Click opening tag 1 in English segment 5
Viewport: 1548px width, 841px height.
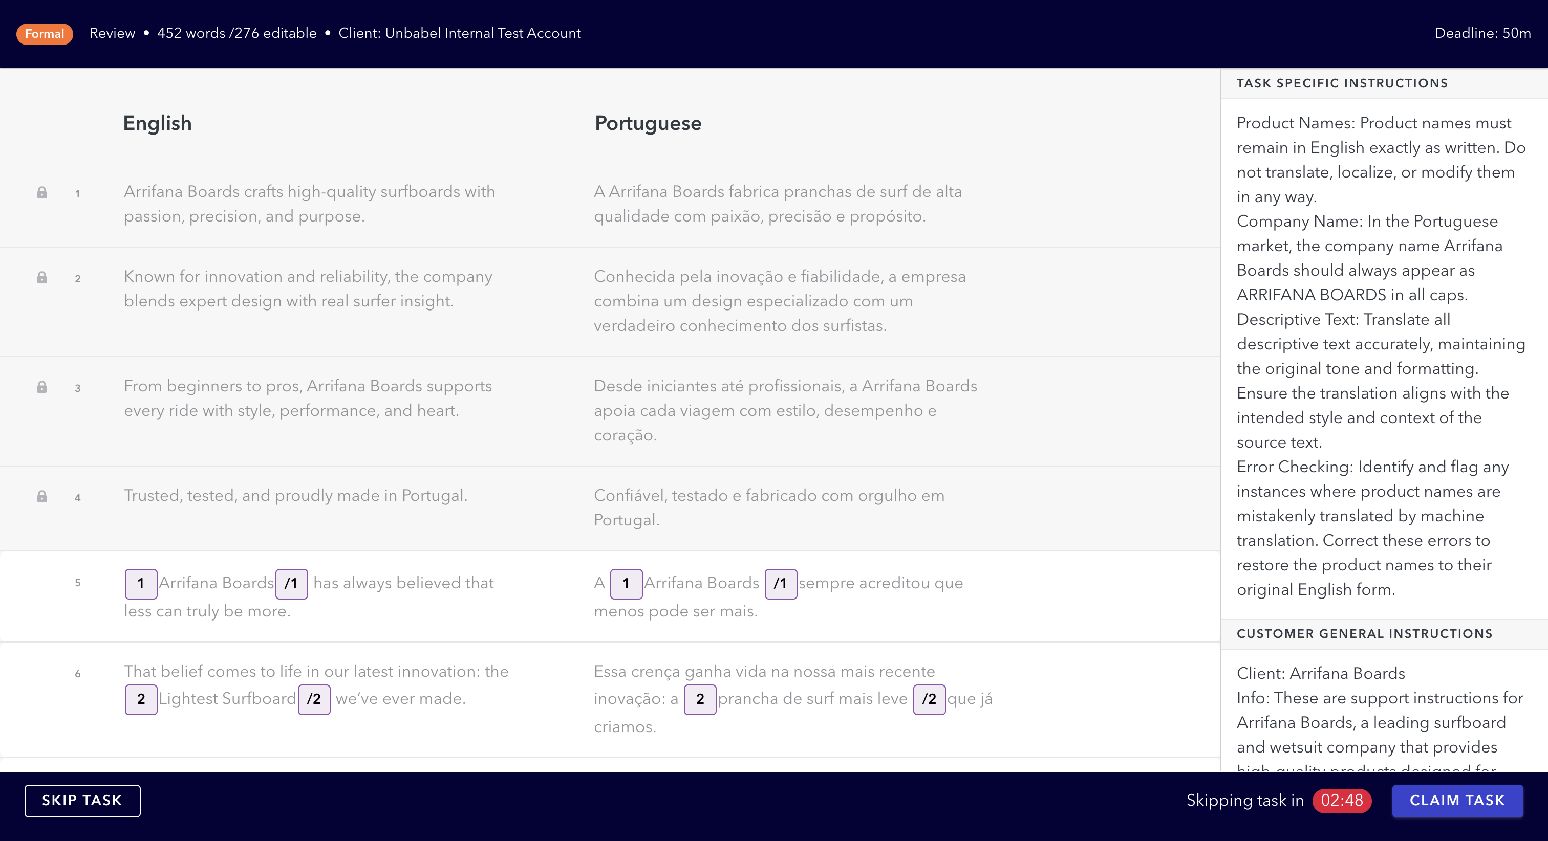pos(141,583)
